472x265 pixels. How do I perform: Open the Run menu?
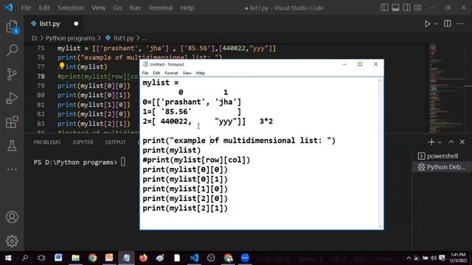coord(135,8)
